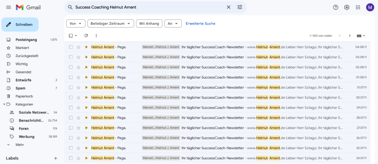The image size is (378, 164).
Task: Star the email dated 25.07.11
Action: 78,148
